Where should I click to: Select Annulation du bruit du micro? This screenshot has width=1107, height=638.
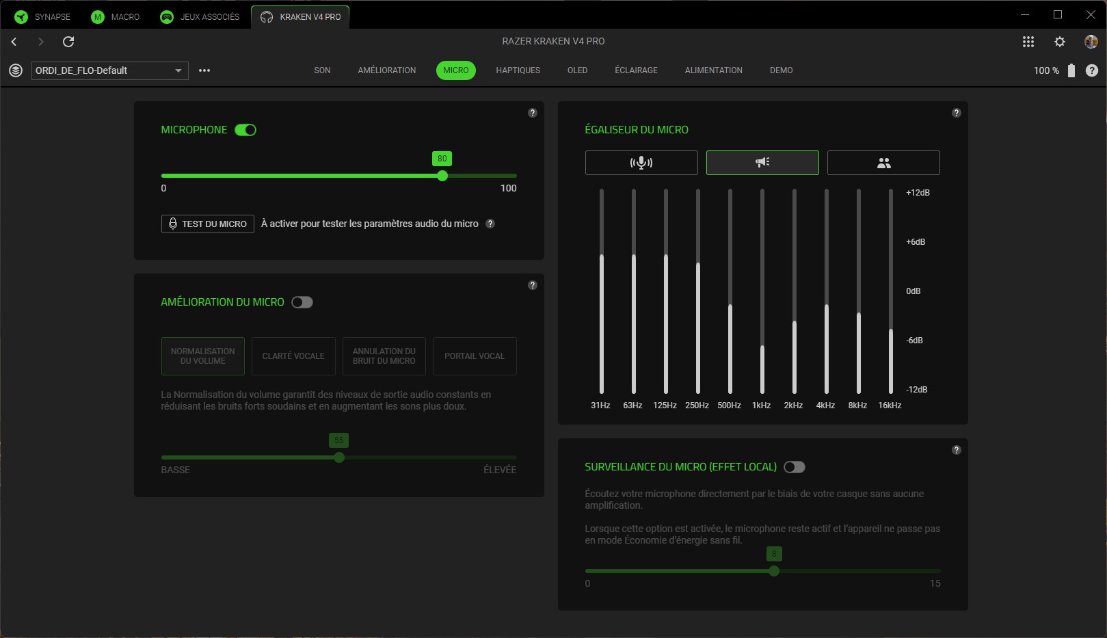384,356
